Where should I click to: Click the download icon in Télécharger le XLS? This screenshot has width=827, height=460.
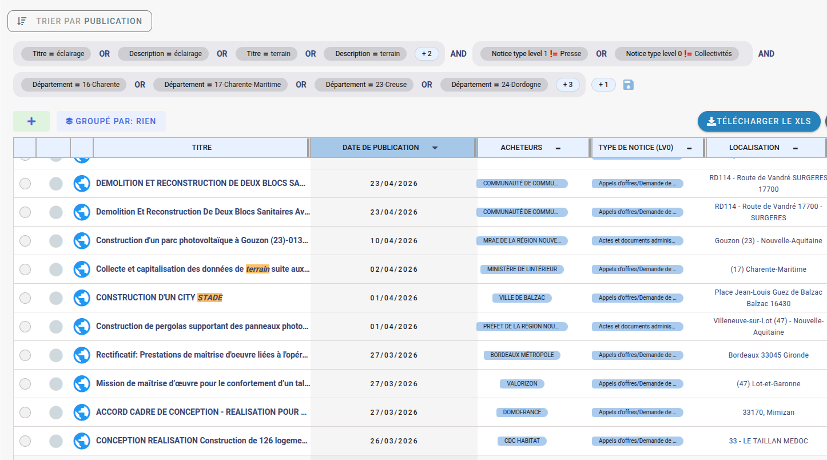pyautogui.click(x=711, y=121)
